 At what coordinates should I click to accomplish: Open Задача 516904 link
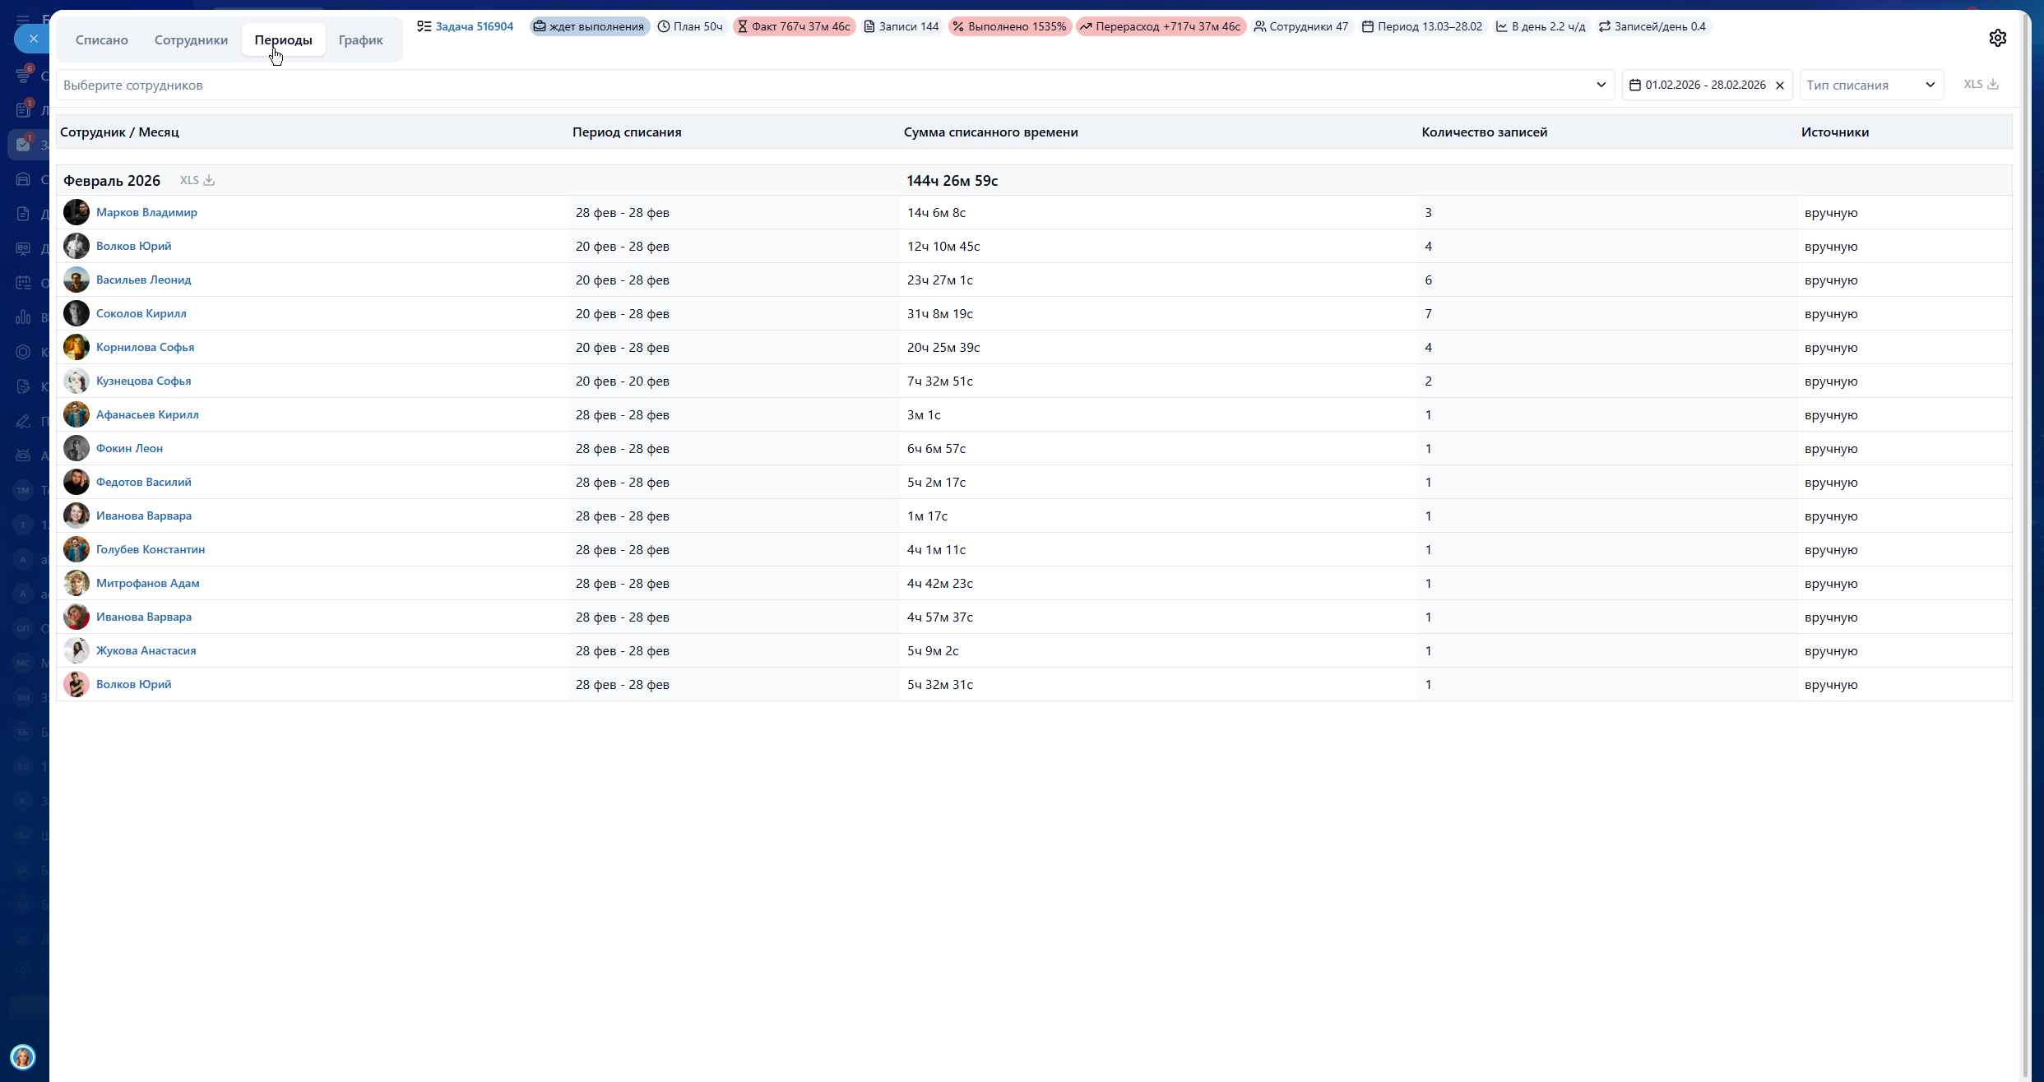474,26
